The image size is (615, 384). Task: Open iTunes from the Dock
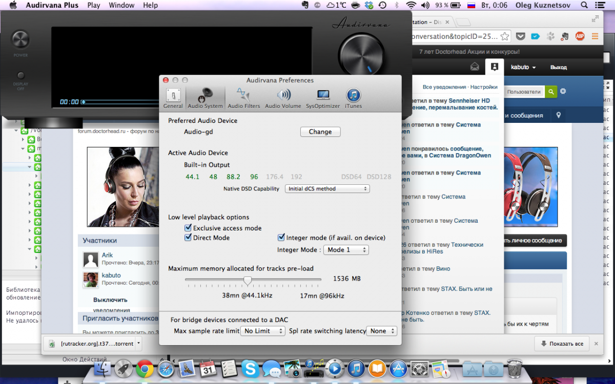[x=356, y=368]
